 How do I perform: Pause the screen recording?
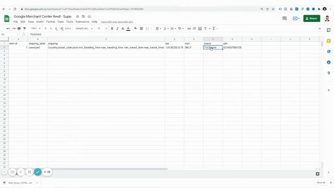(x=29, y=172)
